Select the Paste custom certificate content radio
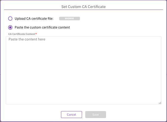 click(x=10, y=27)
